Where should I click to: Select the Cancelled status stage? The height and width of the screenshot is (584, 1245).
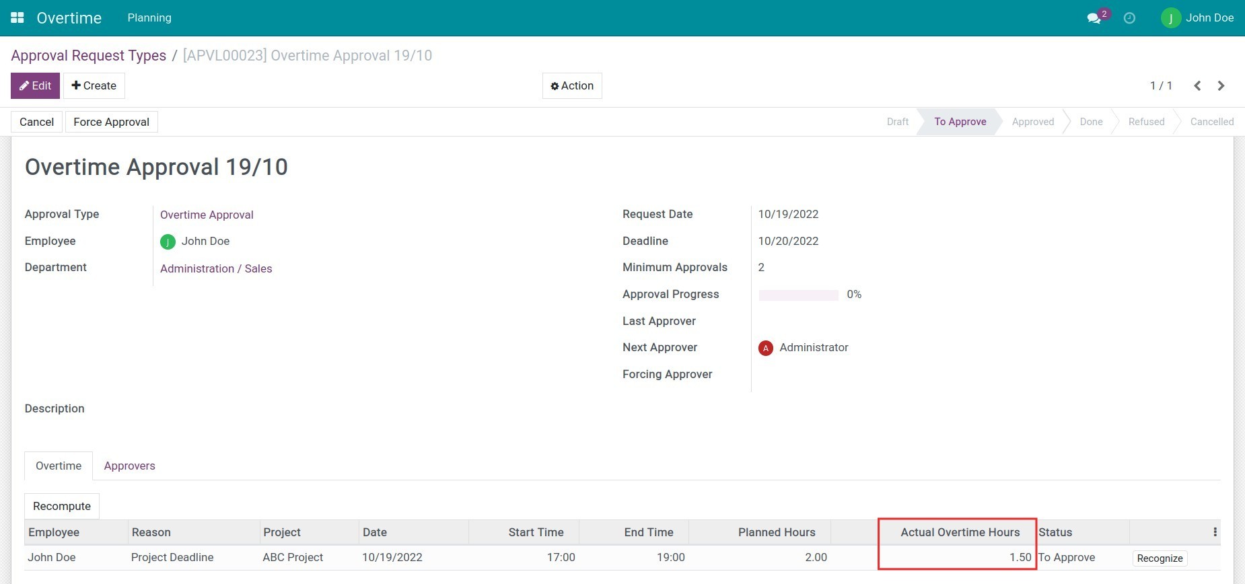click(x=1211, y=122)
